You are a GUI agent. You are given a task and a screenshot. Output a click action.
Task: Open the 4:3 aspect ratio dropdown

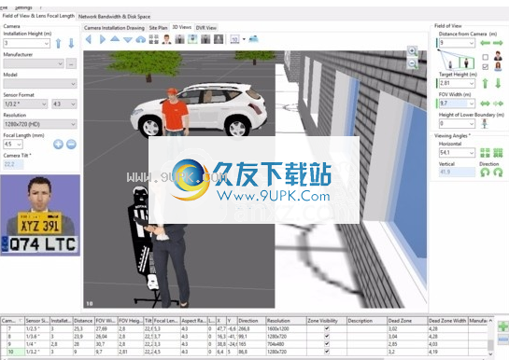[73, 104]
